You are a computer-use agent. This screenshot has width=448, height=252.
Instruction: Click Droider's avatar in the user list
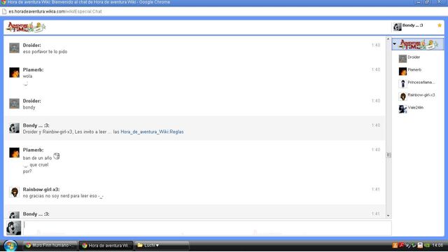(402, 59)
